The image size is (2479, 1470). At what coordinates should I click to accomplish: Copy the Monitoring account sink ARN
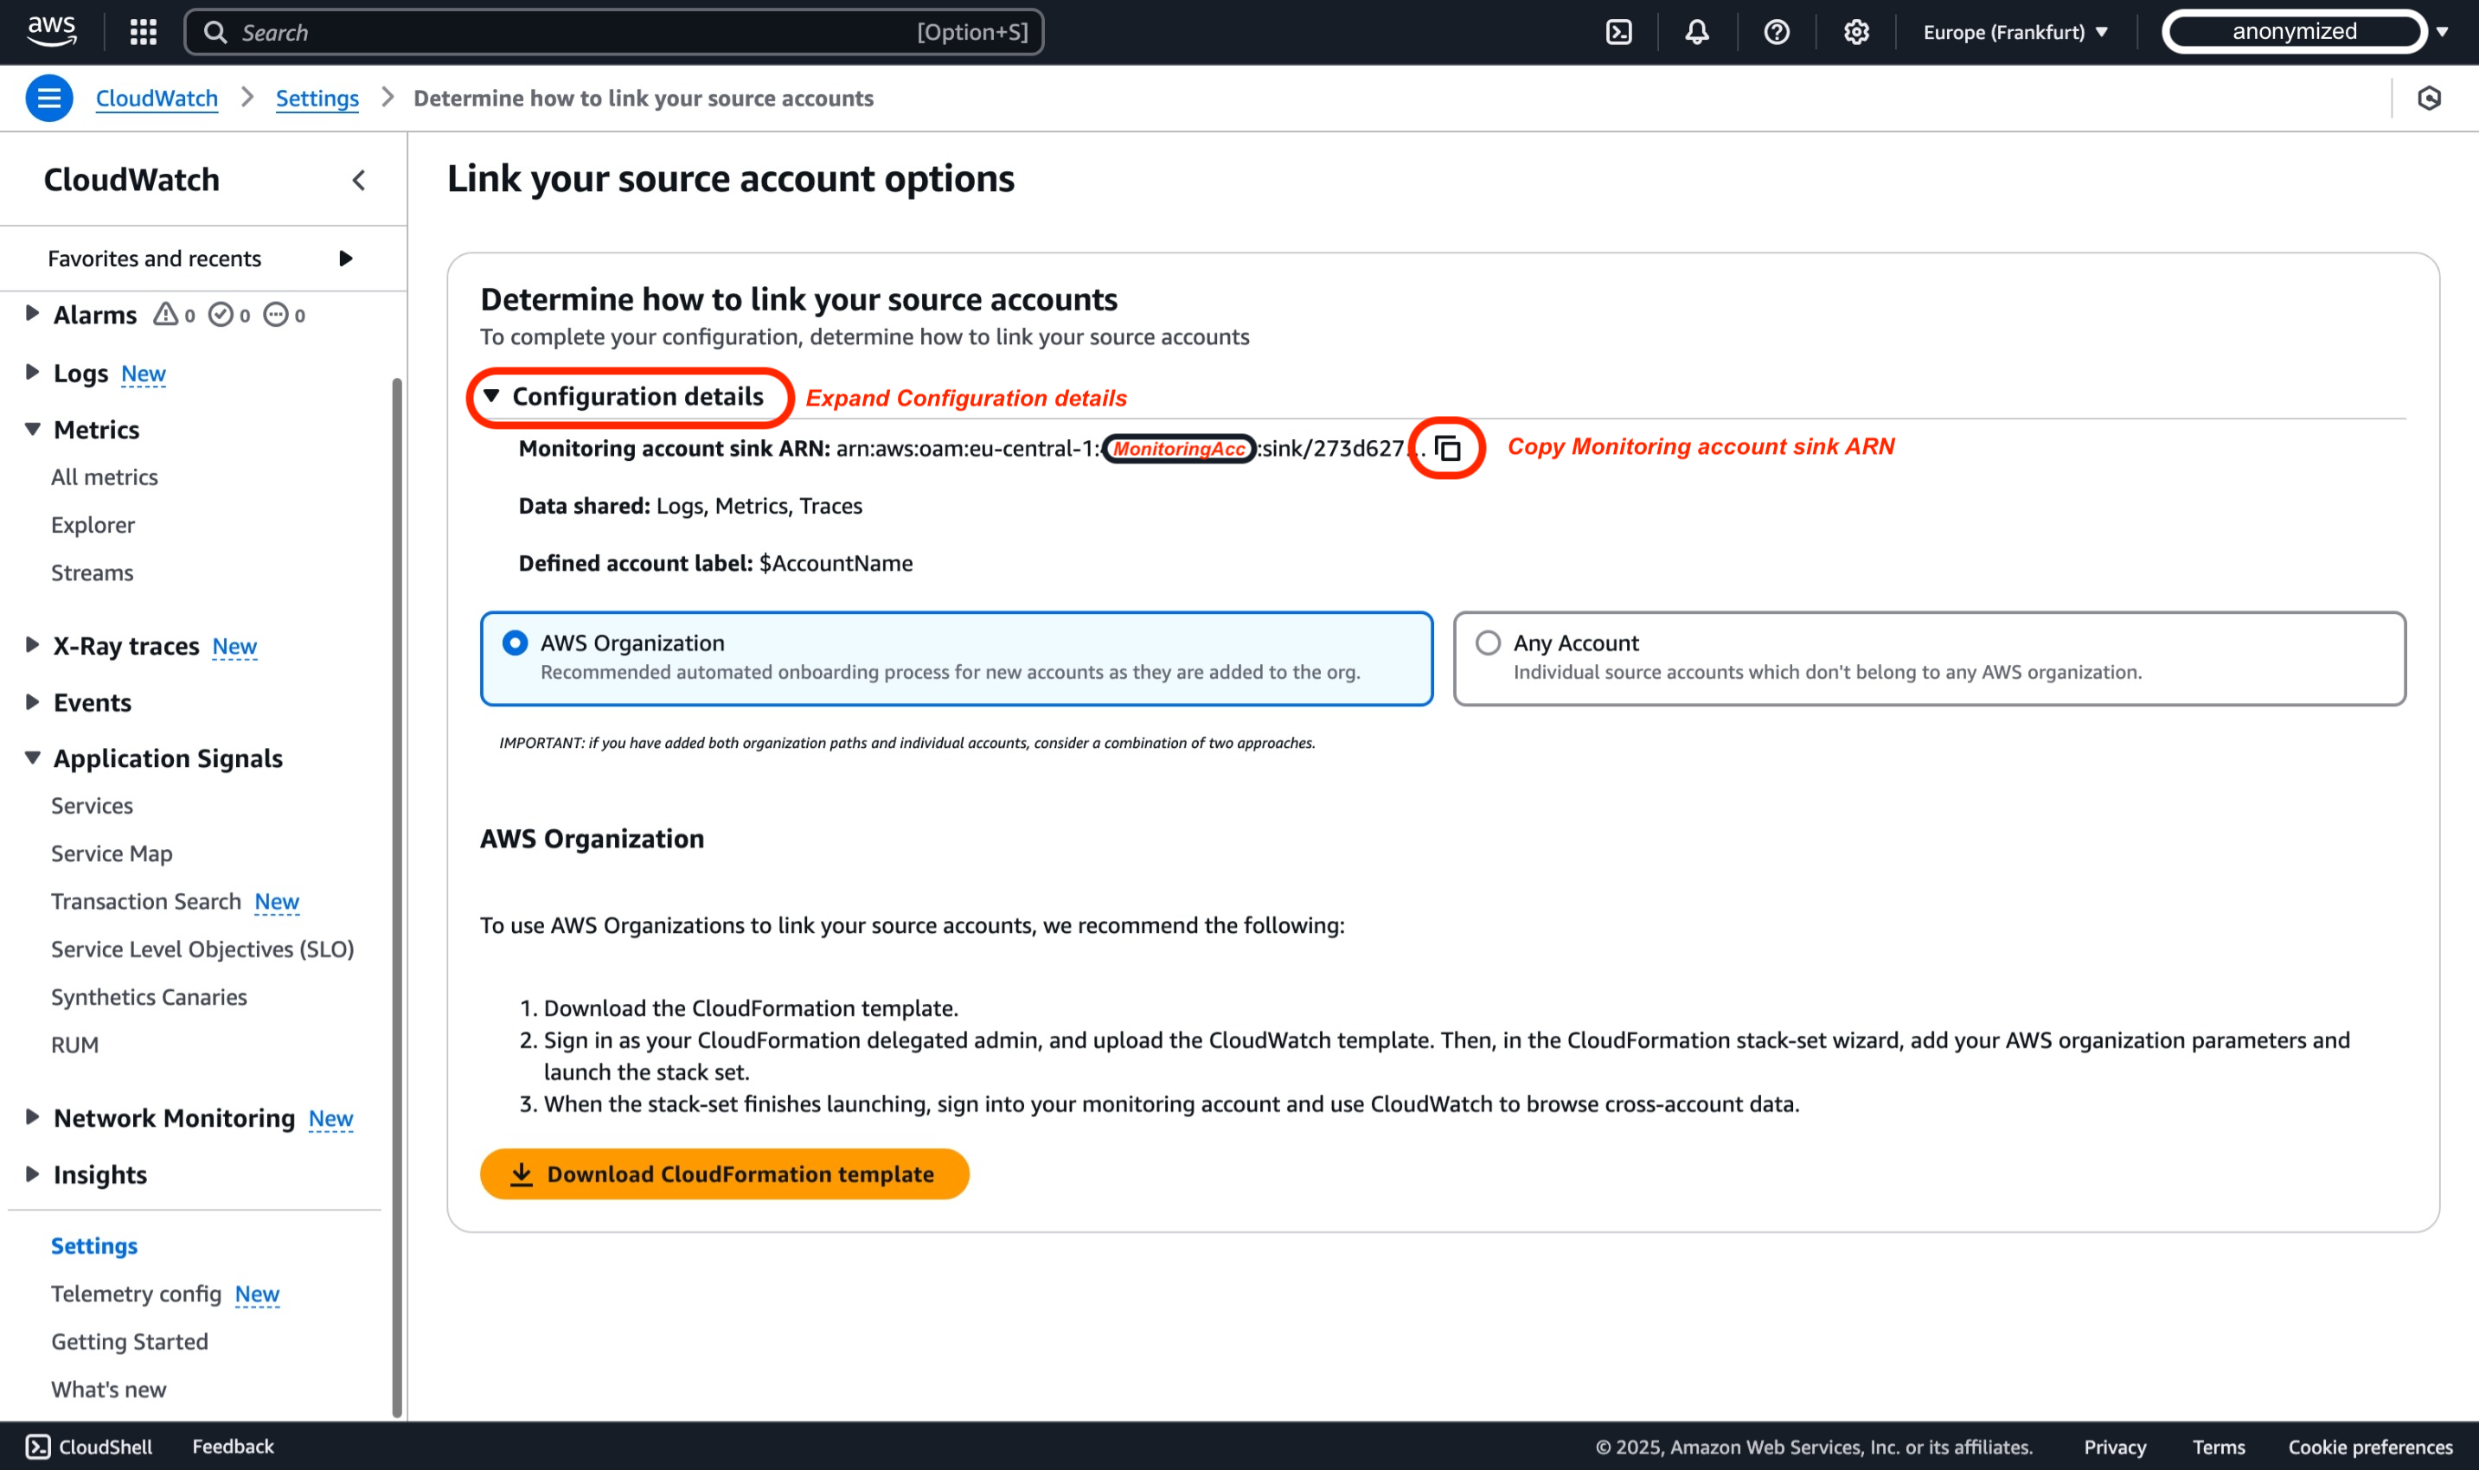1448,448
